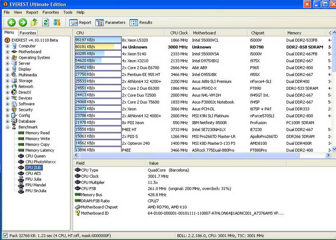The height and width of the screenshot is (240, 336).
Task: Open the Report menu
Action: click(x=32, y=13)
